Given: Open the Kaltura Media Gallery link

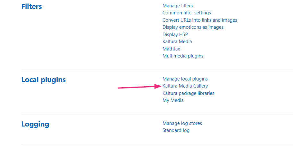Looking at the screenshot, I should tap(185, 86).
